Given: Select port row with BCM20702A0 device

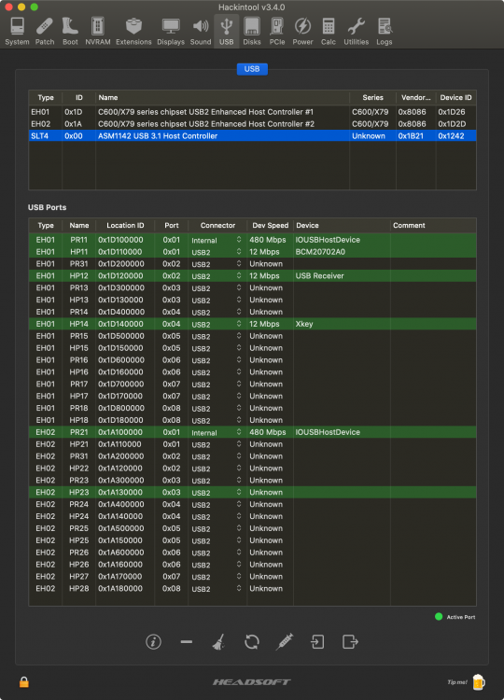Looking at the screenshot, I should pyautogui.click(x=252, y=252).
